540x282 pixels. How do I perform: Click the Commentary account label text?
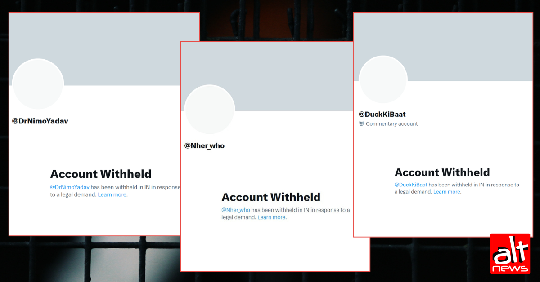click(x=391, y=124)
